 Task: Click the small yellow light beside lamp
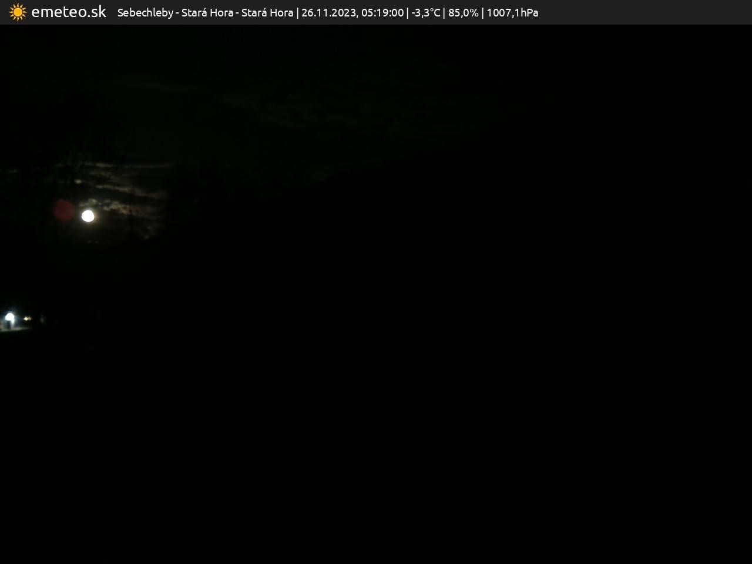coord(27,318)
